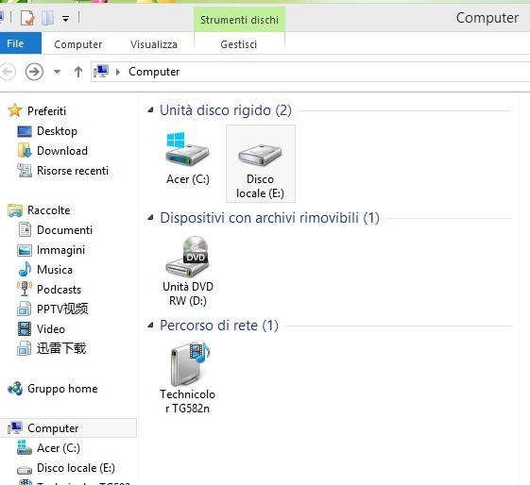Screen dimensions: 530x485
Task: Go up one level with Up arrow
Action: (78, 72)
